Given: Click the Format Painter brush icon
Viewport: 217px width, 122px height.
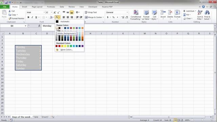Looking at the screenshot, I should pos(9,18).
